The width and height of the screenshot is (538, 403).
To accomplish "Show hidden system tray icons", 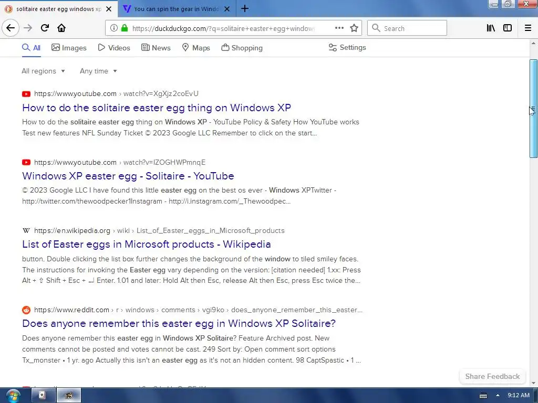I will [x=498, y=395].
